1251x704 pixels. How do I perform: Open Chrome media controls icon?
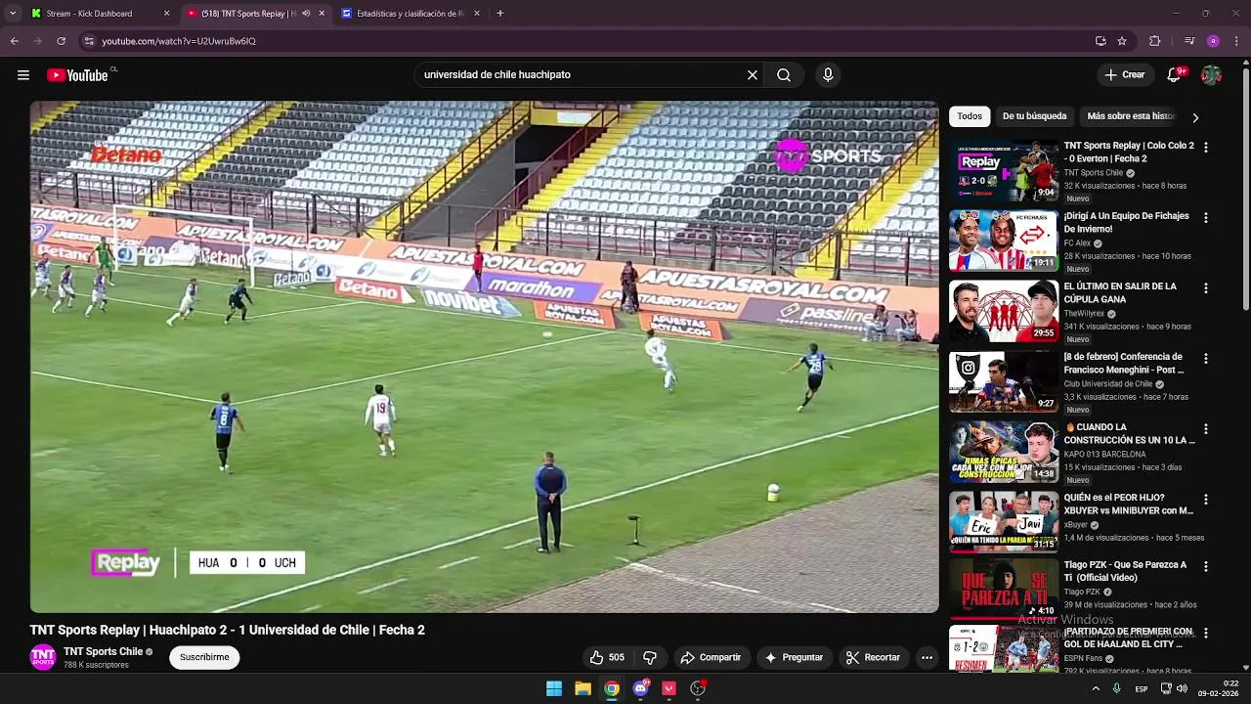coord(1188,41)
